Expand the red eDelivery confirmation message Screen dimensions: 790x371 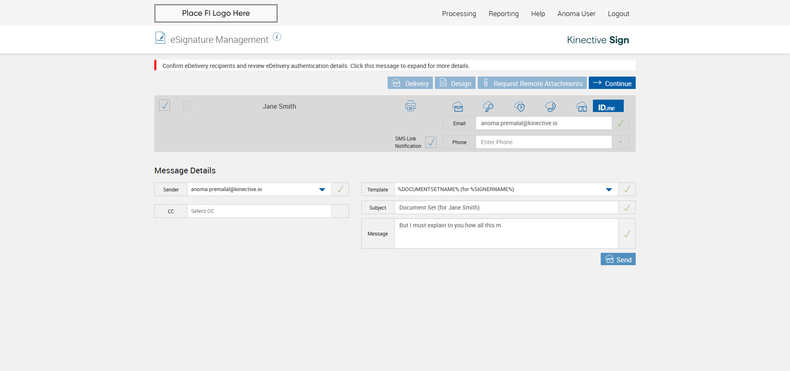click(x=316, y=66)
